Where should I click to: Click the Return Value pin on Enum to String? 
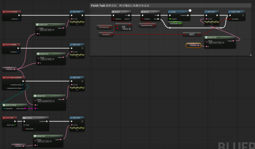pyautogui.click(x=25, y=108)
